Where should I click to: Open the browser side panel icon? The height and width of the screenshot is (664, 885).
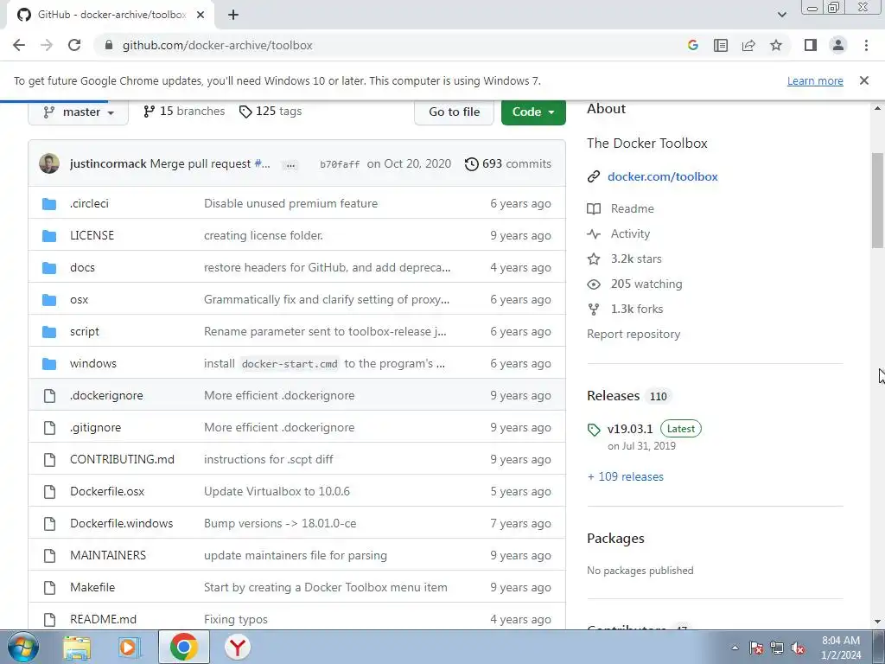811,45
